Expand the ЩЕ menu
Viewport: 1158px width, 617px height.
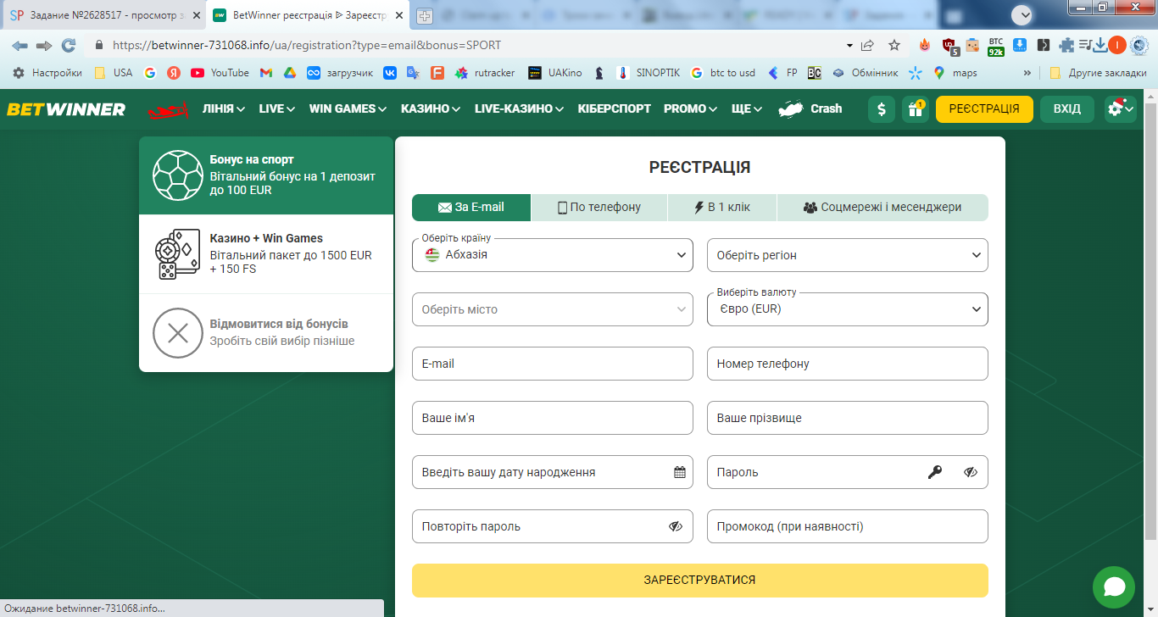pyautogui.click(x=747, y=108)
